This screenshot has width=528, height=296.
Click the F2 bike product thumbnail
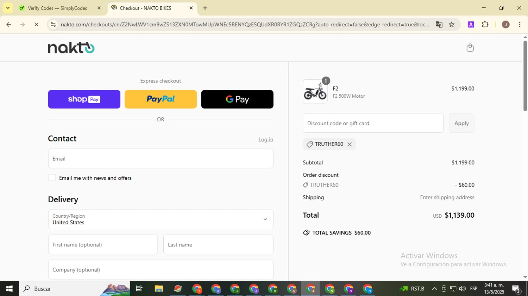[315, 91]
